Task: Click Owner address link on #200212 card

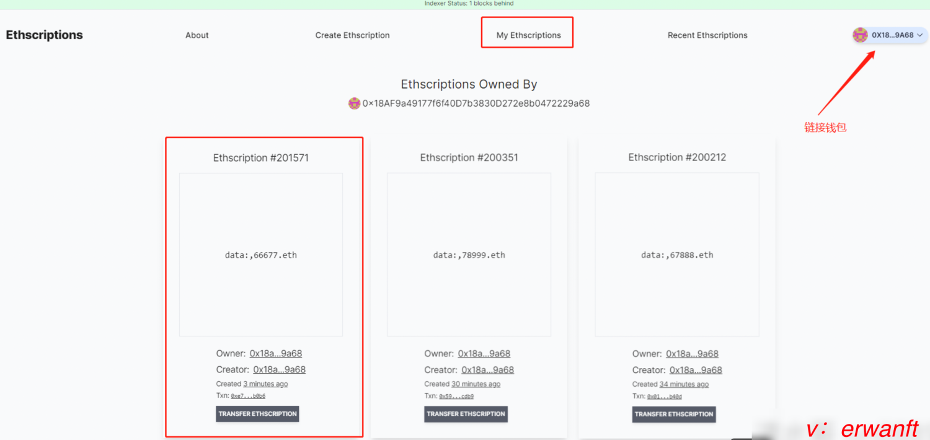Action: (692, 354)
